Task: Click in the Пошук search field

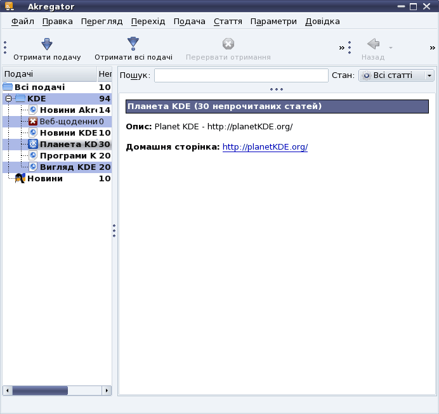Action: coord(241,75)
